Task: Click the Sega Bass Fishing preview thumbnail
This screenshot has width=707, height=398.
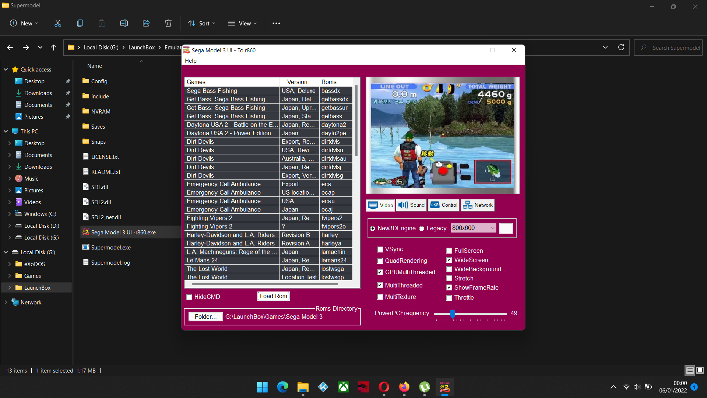Action: [x=443, y=136]
